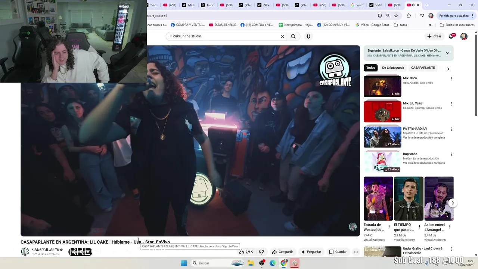
Task: Click install app icon in address bar
Action: [x=380, y=16]
